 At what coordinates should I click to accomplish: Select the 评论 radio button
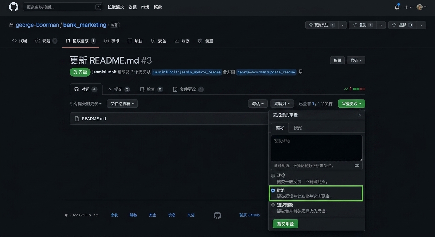tap(273, 176)
